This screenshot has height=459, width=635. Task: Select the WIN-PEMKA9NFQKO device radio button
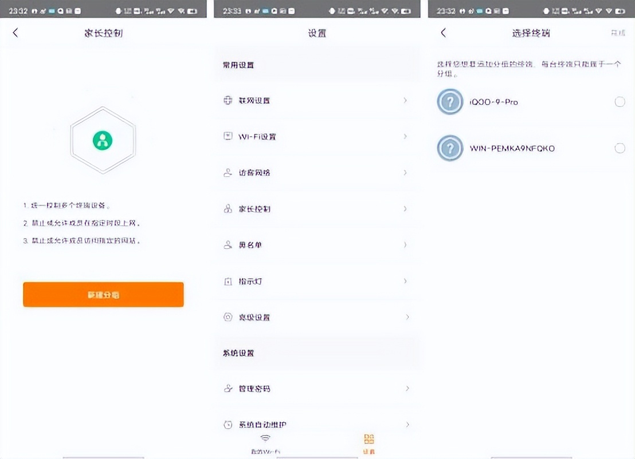(620, 148)
